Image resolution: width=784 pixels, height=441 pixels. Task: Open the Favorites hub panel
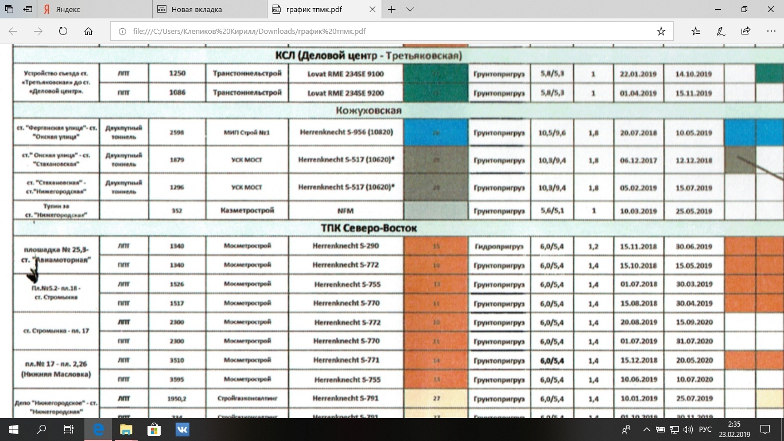click(696, 32)
